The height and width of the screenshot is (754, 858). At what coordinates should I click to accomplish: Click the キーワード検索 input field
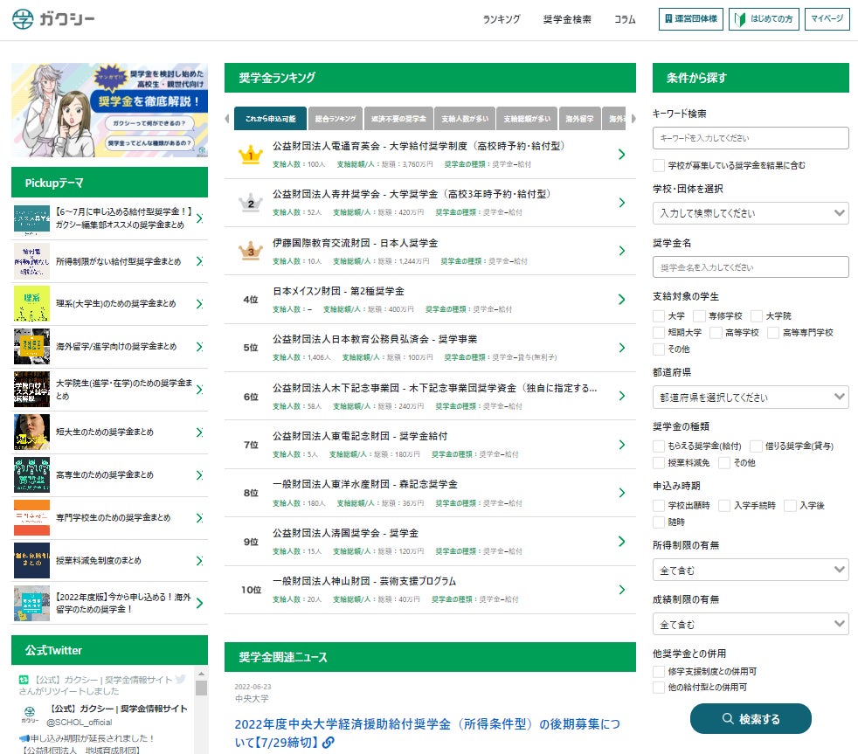click(750, 138)
